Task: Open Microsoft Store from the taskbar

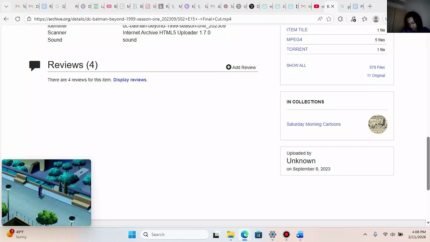Action: tap(258, 235)
